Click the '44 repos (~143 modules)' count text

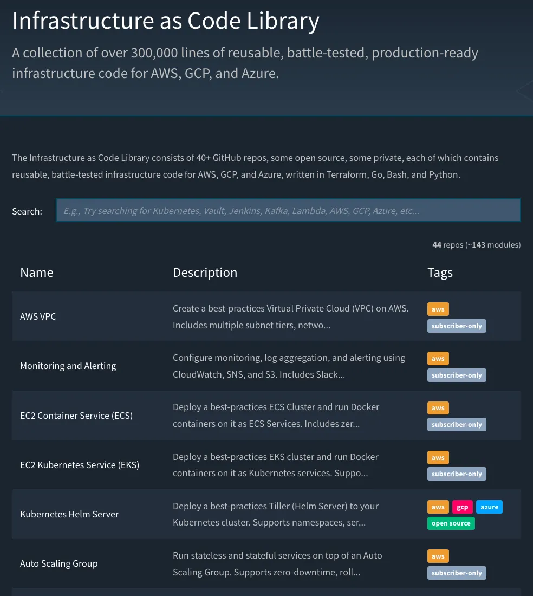pyautogui.click(x=476, y=245)
